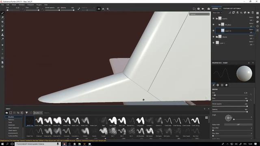Adjust Stroke opacity slider in top toolbar
Screen dimensions: 260x146
click(x=52, y=10)
